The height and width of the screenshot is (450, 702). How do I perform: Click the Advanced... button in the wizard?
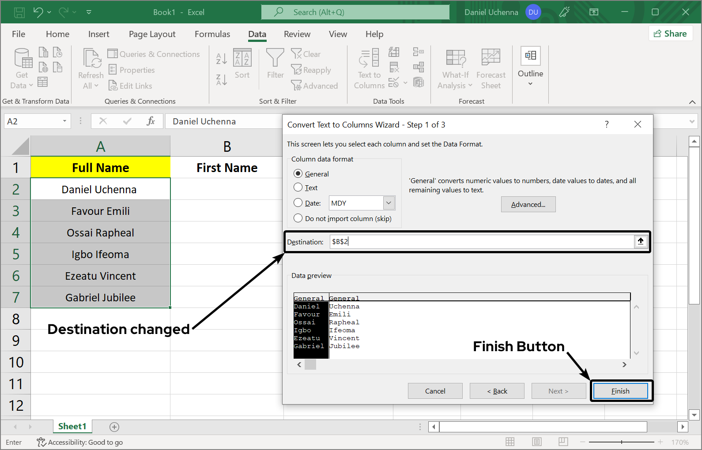(528, 204)
